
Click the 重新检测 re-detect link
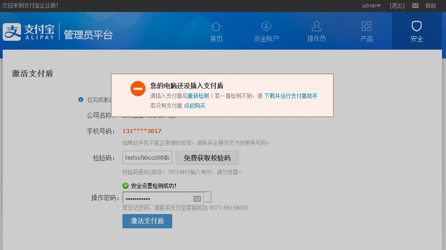(198, 96)
